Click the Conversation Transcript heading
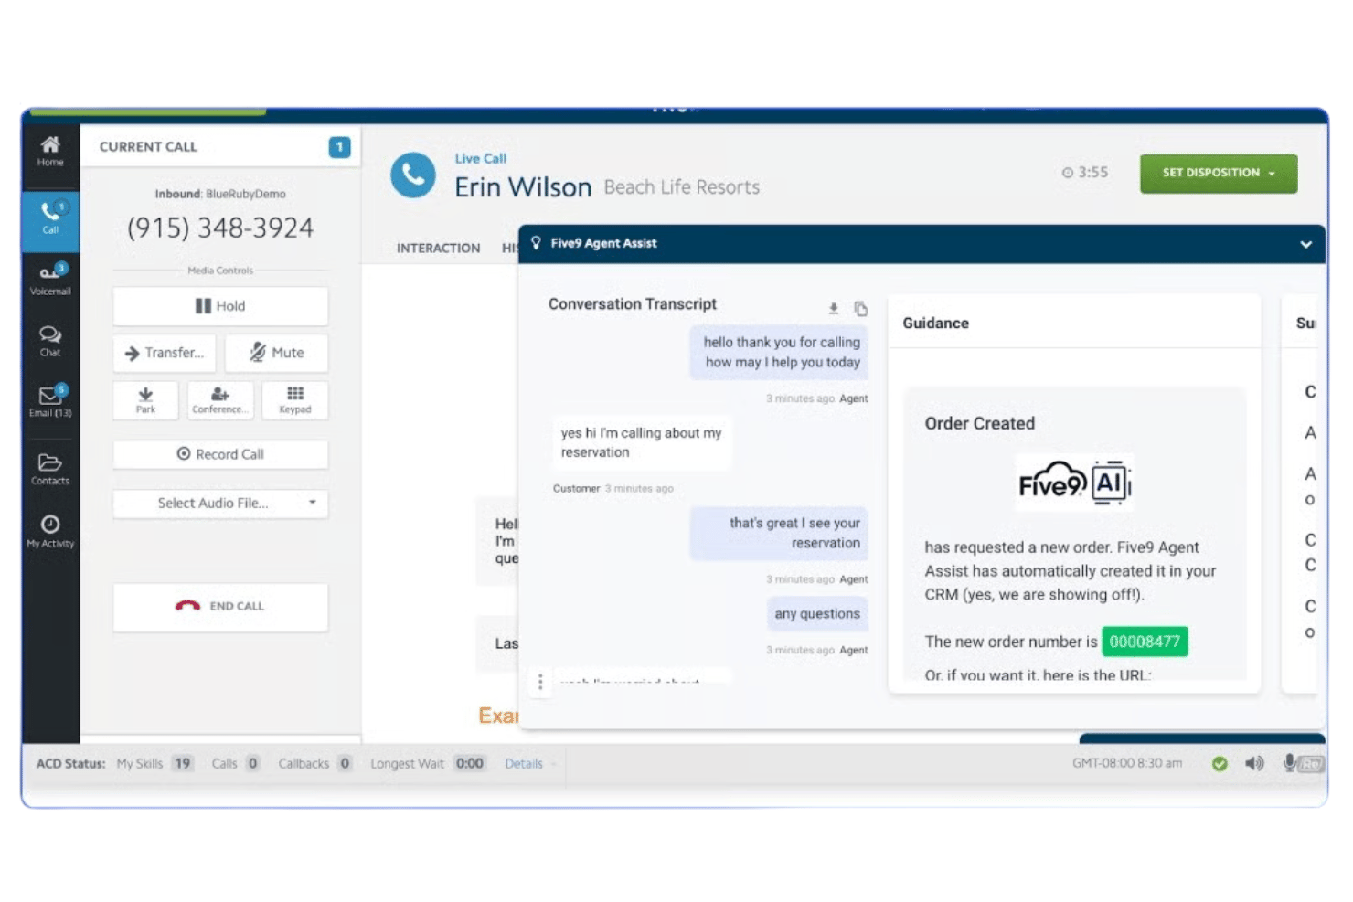Screen dimensions: 1353x902 633,304
